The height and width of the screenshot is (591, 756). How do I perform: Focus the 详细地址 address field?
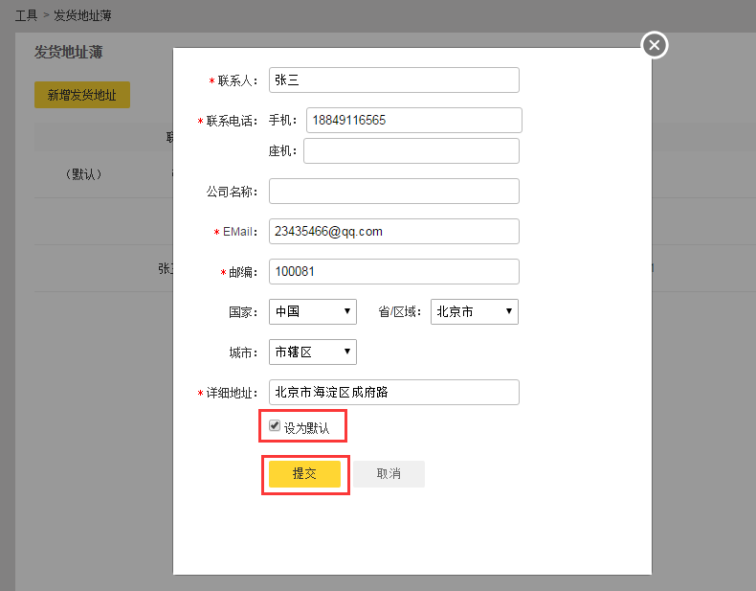(394, 392)
